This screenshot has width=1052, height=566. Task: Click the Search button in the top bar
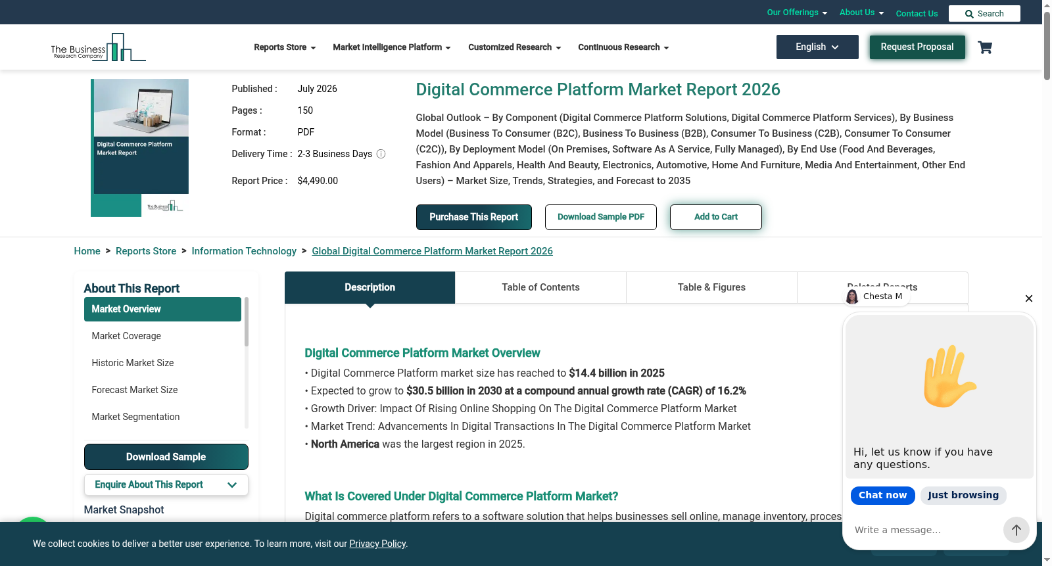(x=984, y=13)
